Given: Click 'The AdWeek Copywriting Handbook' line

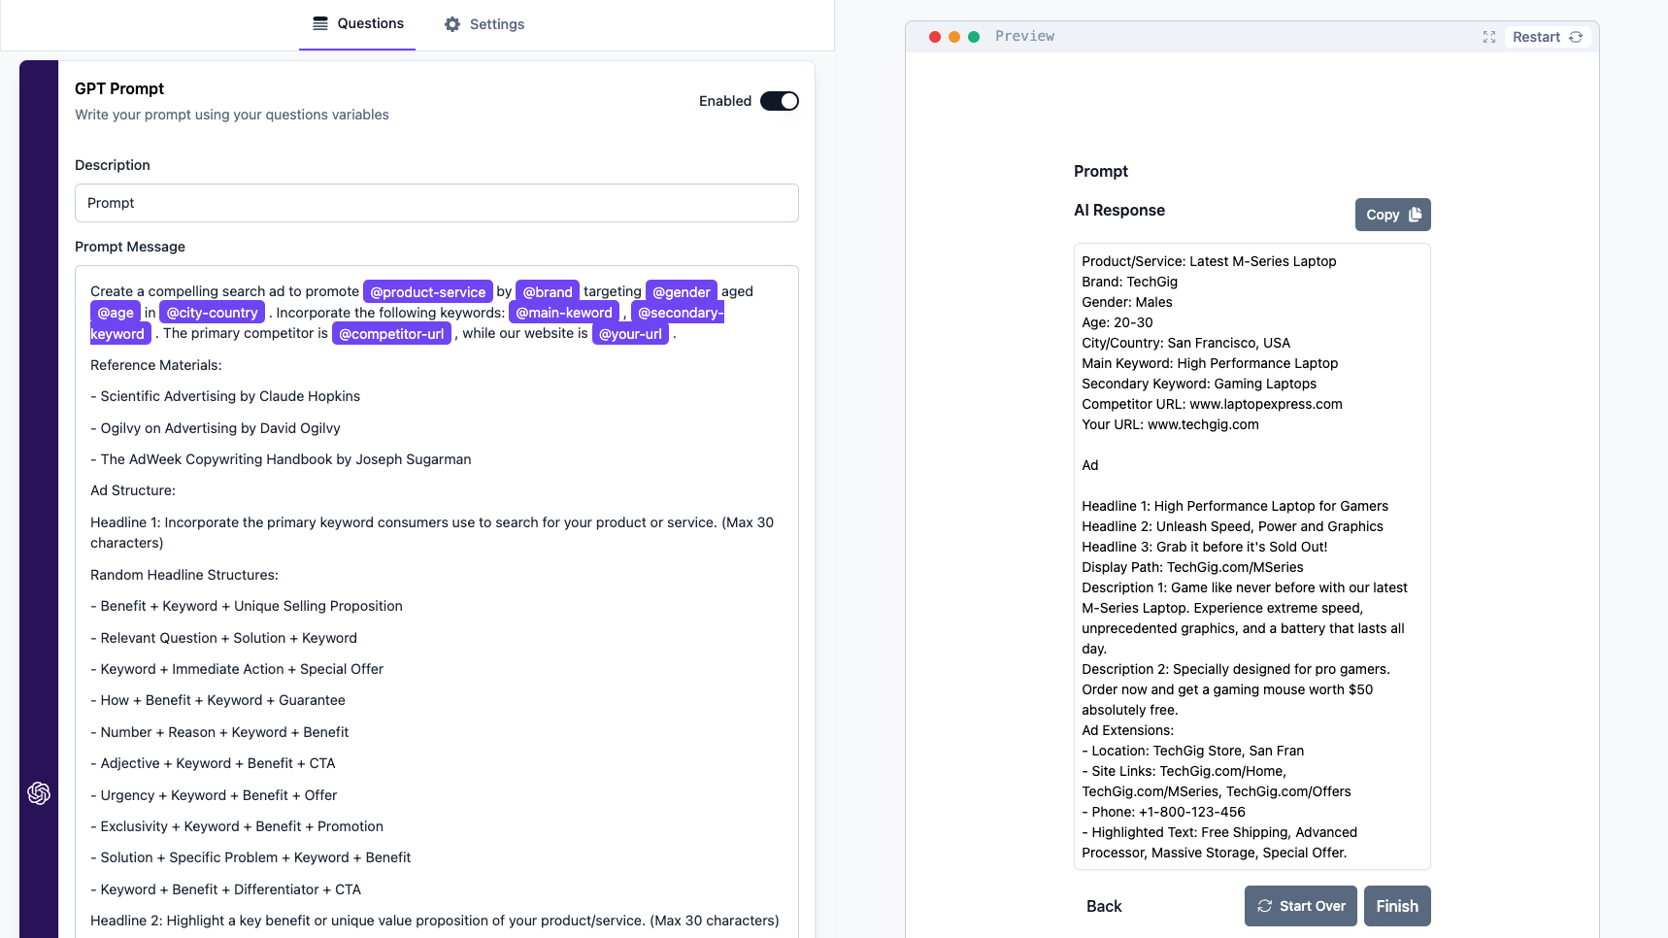Looking at the screenshot, I should (x=281, y=459).
